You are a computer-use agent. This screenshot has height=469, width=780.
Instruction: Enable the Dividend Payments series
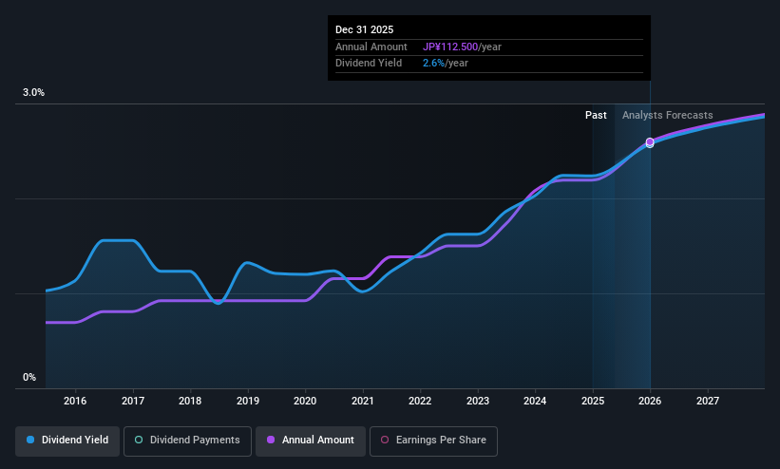tap(187, 441)
